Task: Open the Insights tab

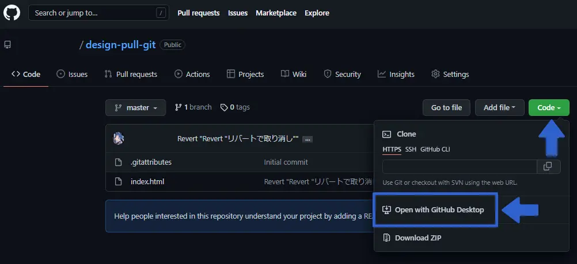Action: (396, 74)
